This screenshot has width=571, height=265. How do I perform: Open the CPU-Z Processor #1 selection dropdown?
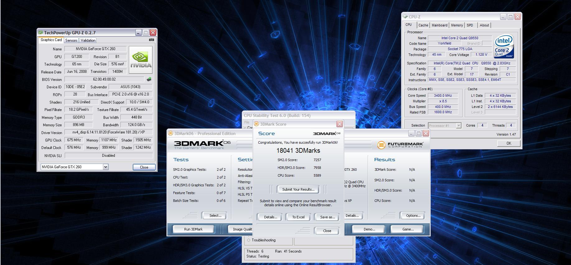click(458, 126)
